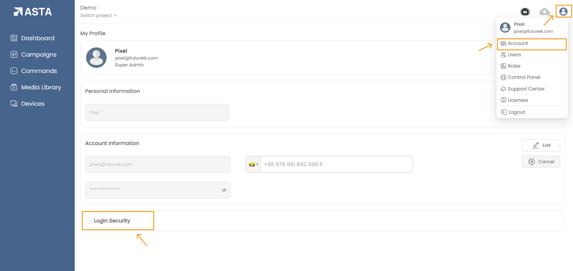573x271 pixels.
Task: Enable the Login Security checkbox
Action: tap(88, 221)
